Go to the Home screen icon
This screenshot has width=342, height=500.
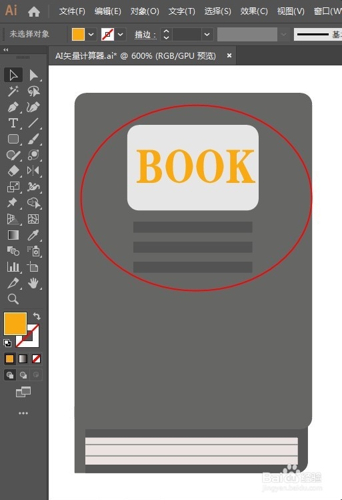(34, 11)
